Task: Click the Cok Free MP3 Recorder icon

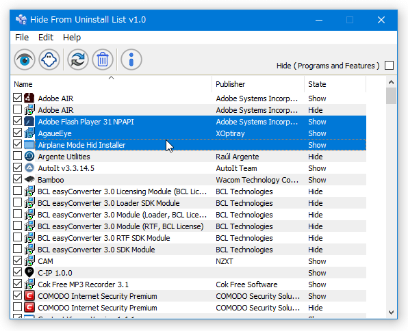Action: tap(29, 284)
